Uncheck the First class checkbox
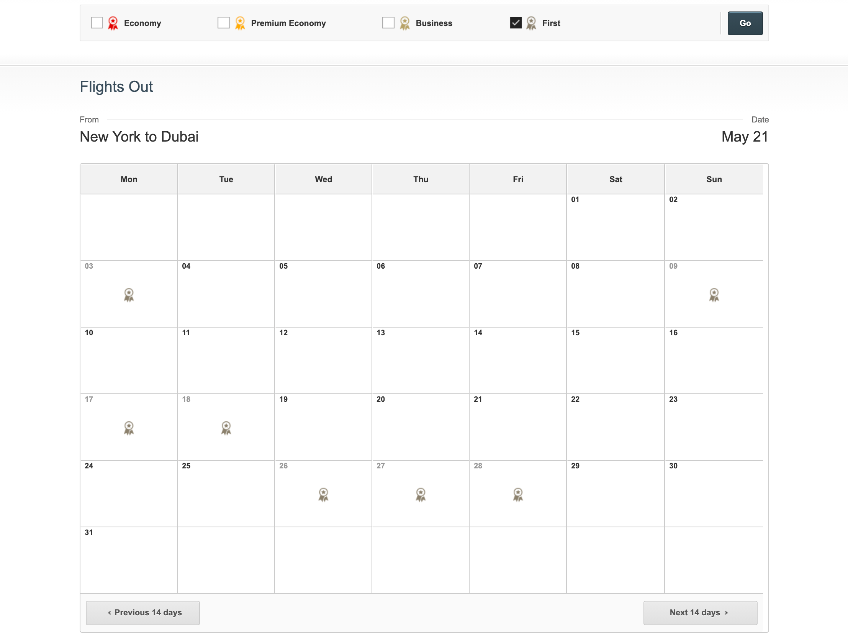This screenshot has width=848, height=636. 516,23
